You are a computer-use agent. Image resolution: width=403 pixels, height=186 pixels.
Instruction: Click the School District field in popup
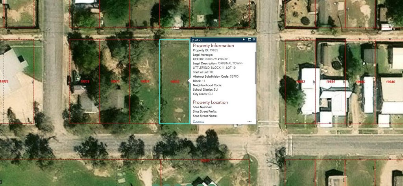[x=203, y=89]
